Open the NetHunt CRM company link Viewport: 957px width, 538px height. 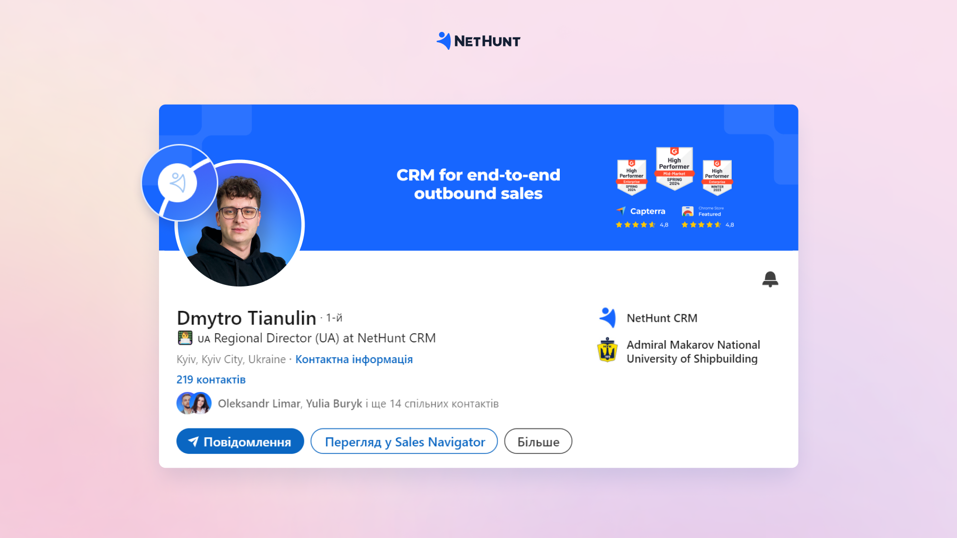[x=662, y=318]
